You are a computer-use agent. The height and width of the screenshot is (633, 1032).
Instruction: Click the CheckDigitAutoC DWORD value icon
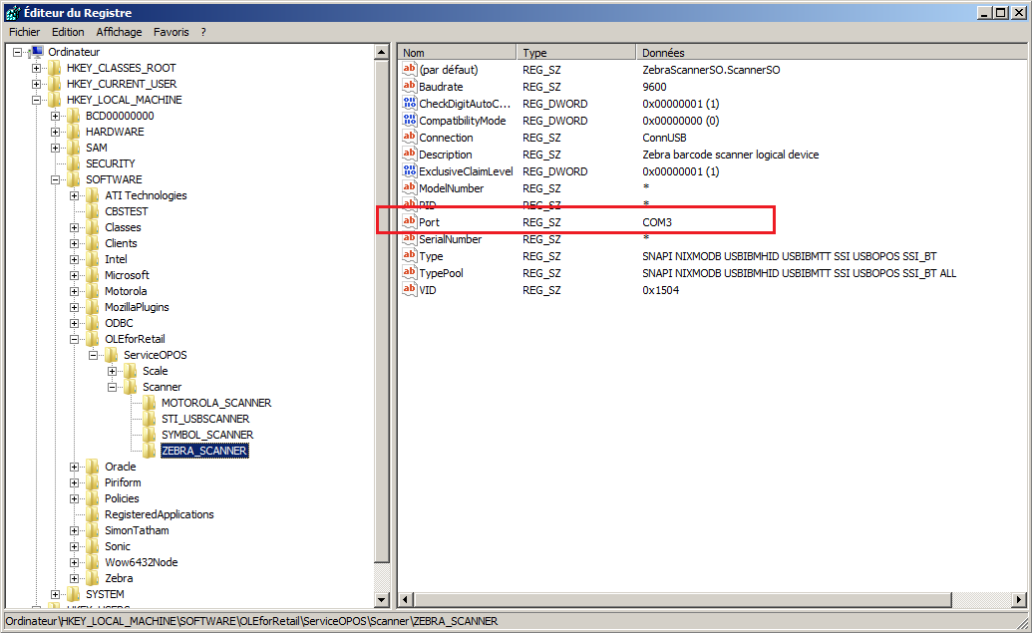[409, 104]
